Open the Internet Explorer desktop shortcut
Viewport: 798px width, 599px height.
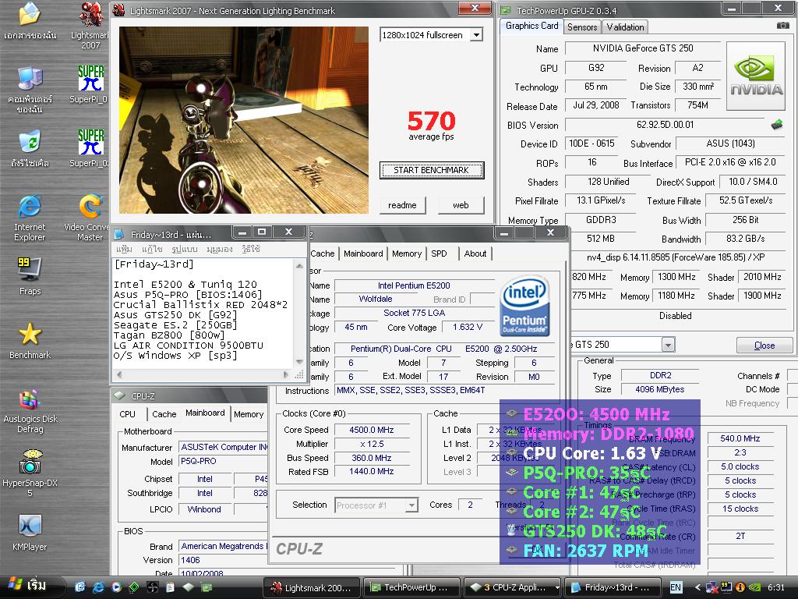[x=30, y=218]
